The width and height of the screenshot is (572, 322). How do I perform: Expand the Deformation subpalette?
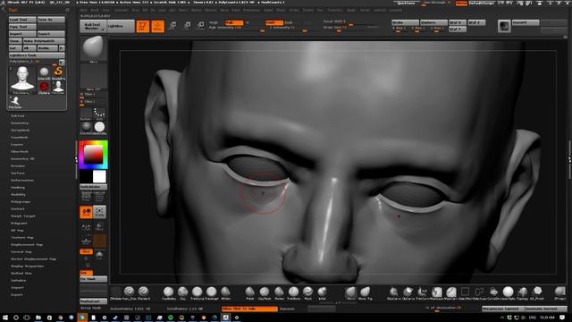(x=21, y=181)
